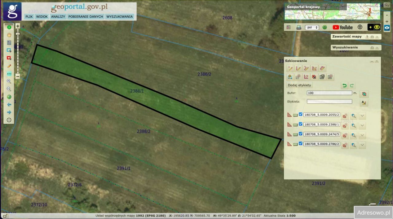Expand options for sketch 180708_5.0009.2786/2
The height and width of the screenshot is (219, 393).
[362, 145]
